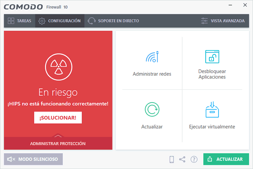This screenshot has height=169, width=253.
Task: Open Soporte en Directo
Action: tap(113, 21)
